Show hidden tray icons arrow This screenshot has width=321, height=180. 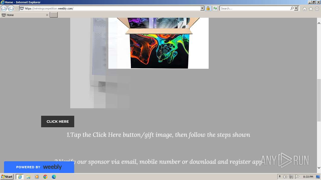280,177
